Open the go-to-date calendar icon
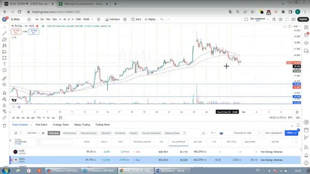 (x=61, y=118)
